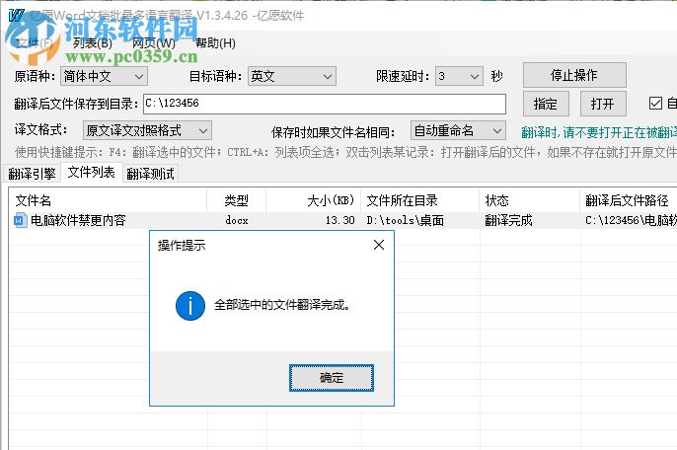This screenshot has height=450, width=677.
Task: Click the 翻译后文件路径 column header
Action: point(629,200)
